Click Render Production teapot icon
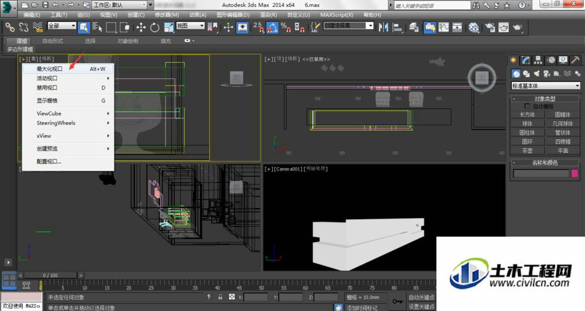 [518, 27]
